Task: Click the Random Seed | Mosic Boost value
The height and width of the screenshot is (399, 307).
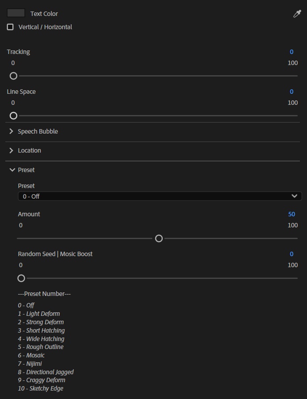Action: tap(292, 254)
